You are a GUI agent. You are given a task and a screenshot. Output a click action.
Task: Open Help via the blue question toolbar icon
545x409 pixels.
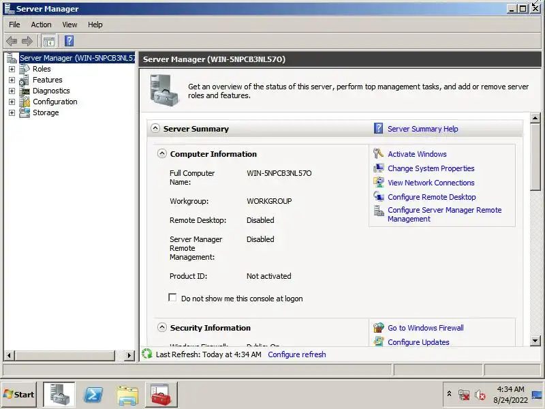(69, 41)
